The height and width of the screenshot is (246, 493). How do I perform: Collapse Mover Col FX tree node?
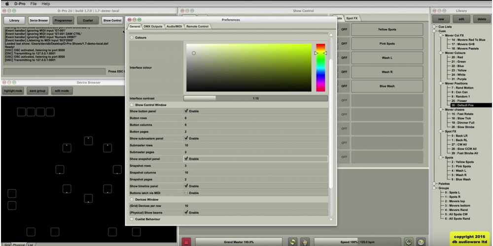441,35
